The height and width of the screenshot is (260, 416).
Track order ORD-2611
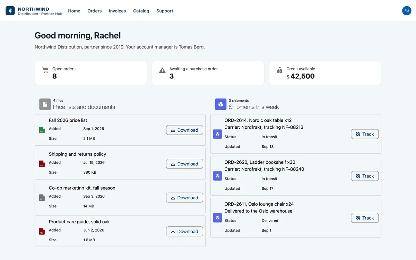coord(365,218)
